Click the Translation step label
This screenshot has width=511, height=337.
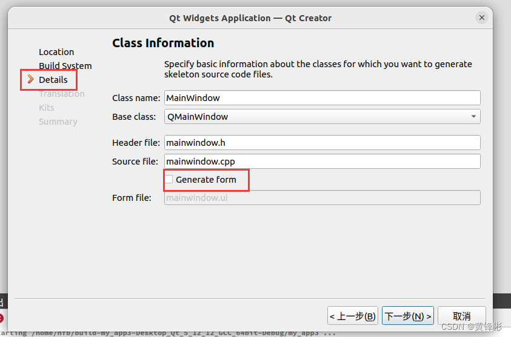pos(62,94)
